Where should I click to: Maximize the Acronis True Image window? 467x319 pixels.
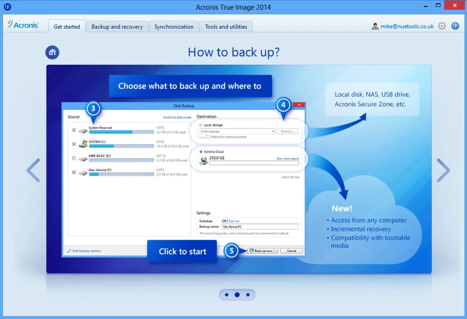[438, 5]
